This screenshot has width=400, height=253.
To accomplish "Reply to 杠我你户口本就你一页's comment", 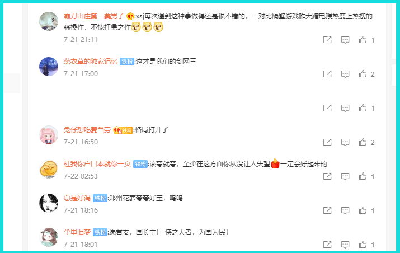I will point(345,176).
